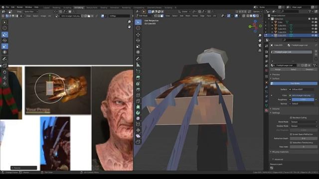319x179 pixels.
Task: Enable Subsurface Translucency checkbox
Action: (x=291, y=143)
